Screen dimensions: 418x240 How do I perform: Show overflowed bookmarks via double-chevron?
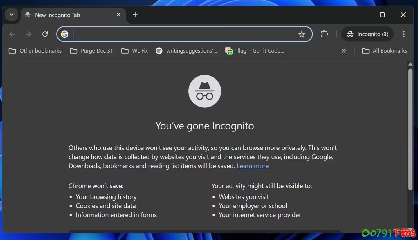click(x=344, y=50)
